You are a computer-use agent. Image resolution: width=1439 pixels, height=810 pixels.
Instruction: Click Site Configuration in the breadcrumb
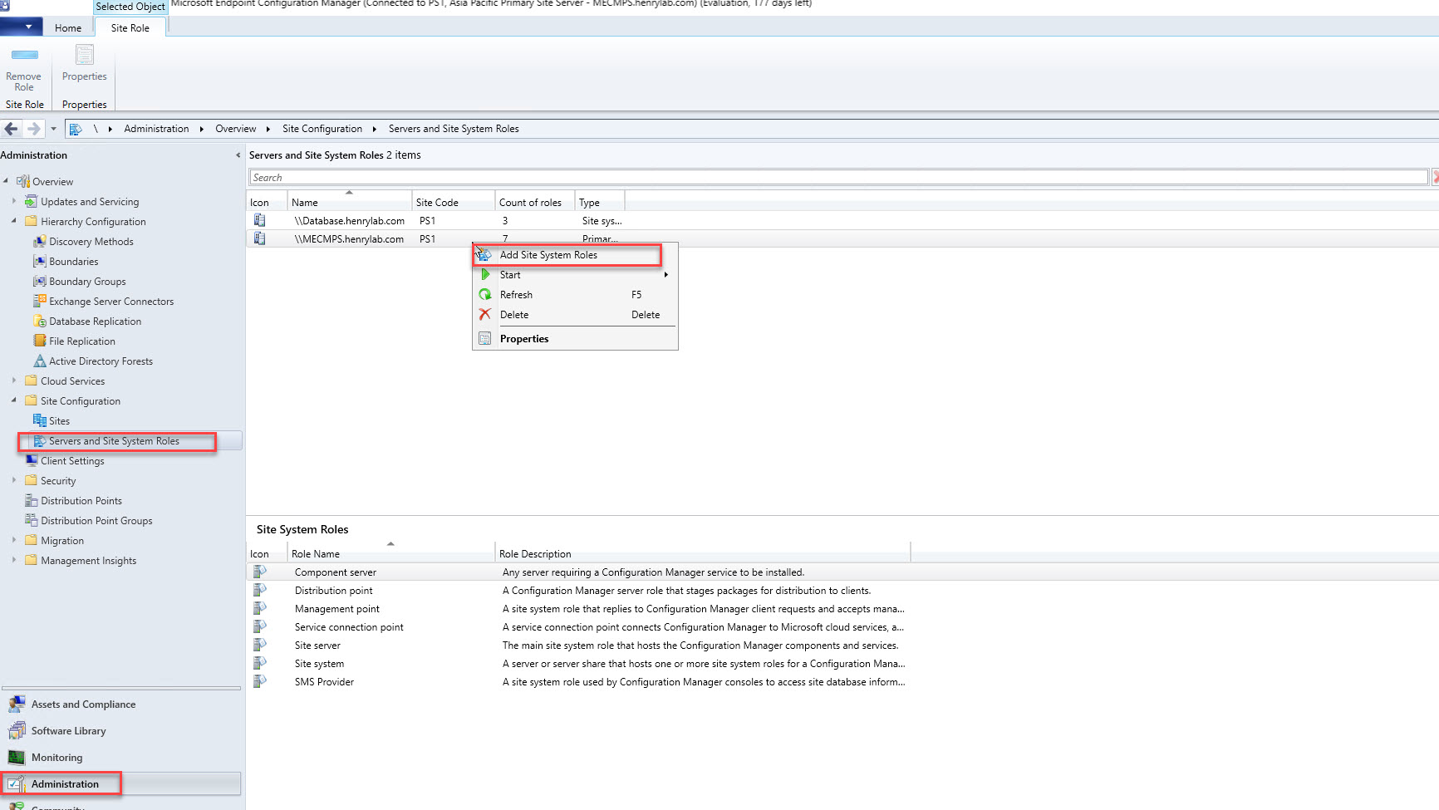tap(322, 129)
